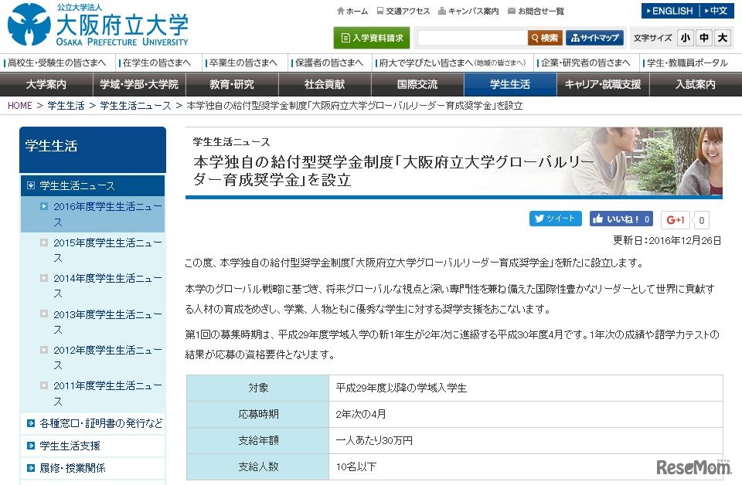The height and width of the screenshot is (485, 742).
Task: Open 2014年度学生生活ニュース in sidebar
Action: pos(93,286)
